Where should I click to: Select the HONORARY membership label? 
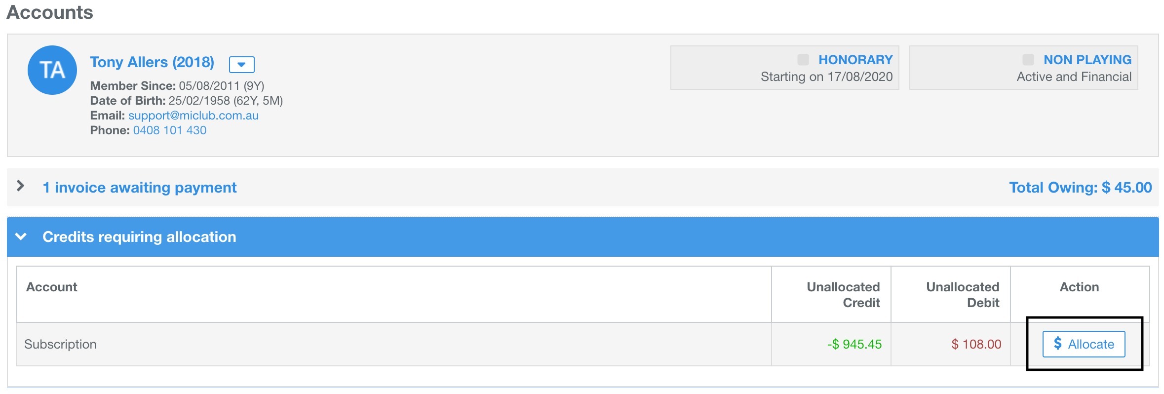pos(855,60)
